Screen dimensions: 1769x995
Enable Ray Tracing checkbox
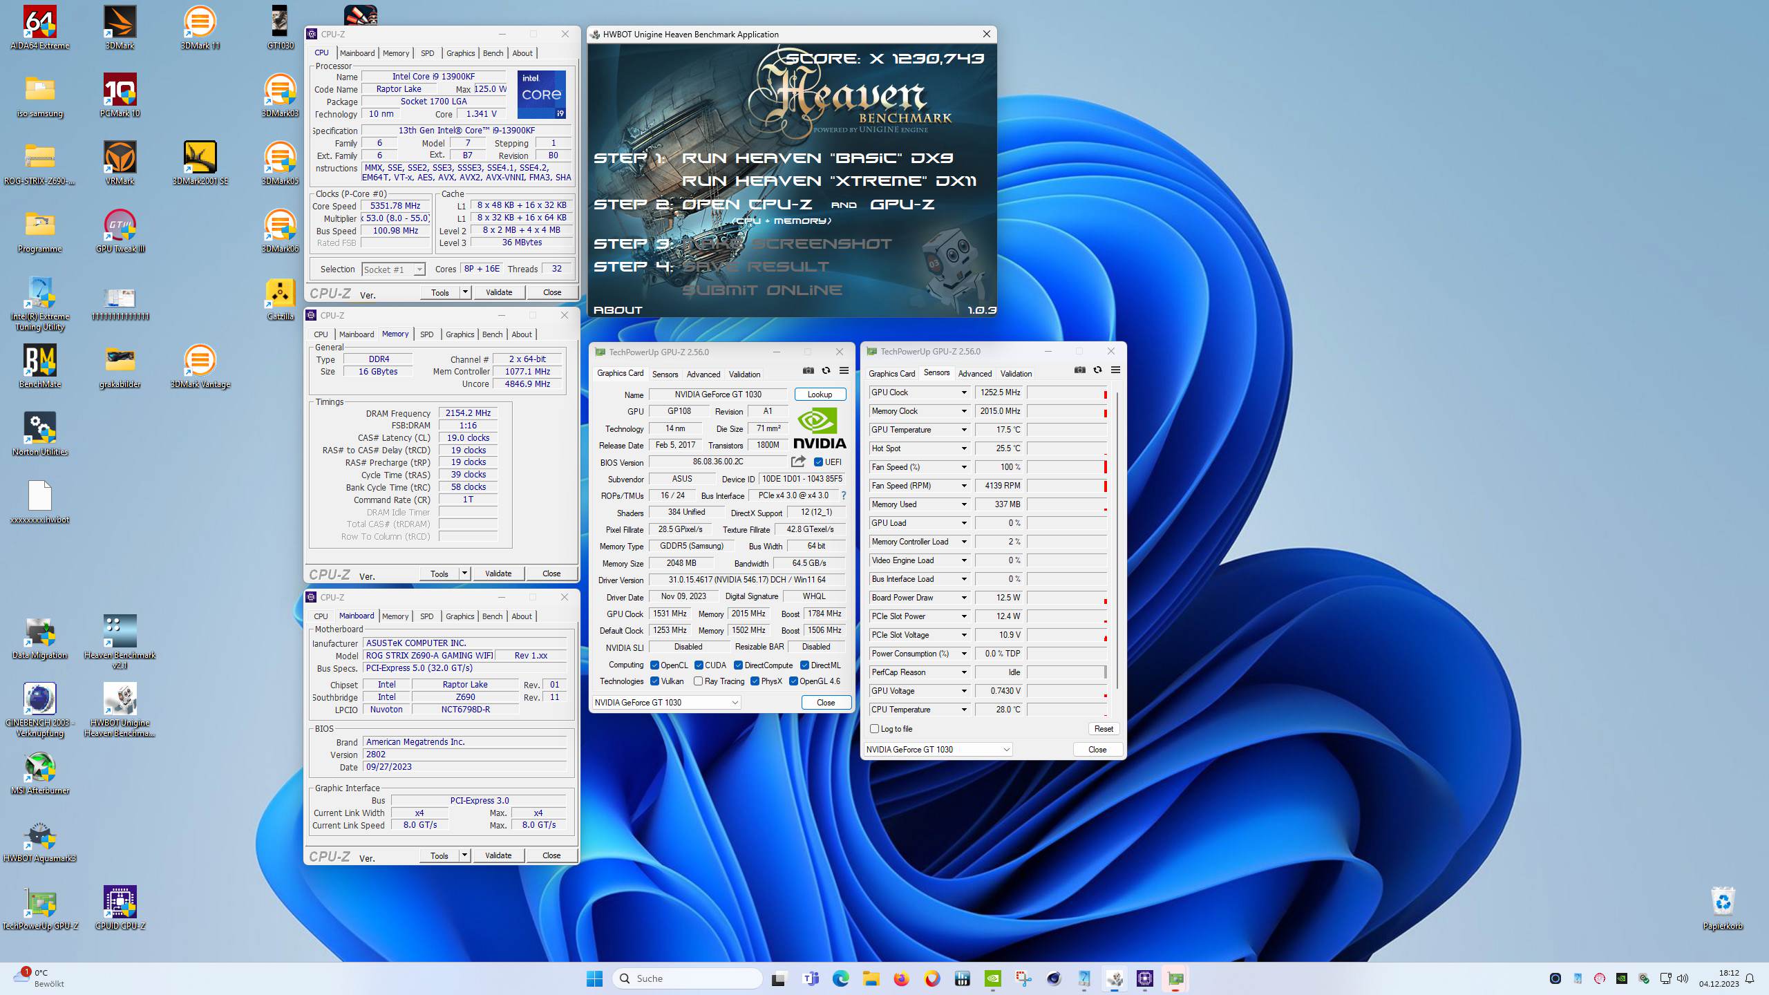coord(698,681)
